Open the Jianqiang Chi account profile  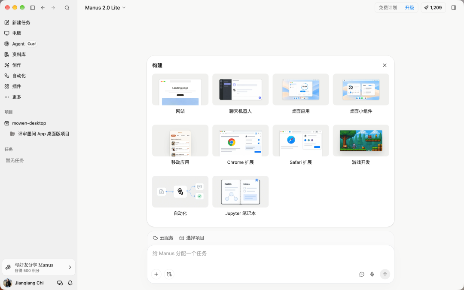[24, 283]
